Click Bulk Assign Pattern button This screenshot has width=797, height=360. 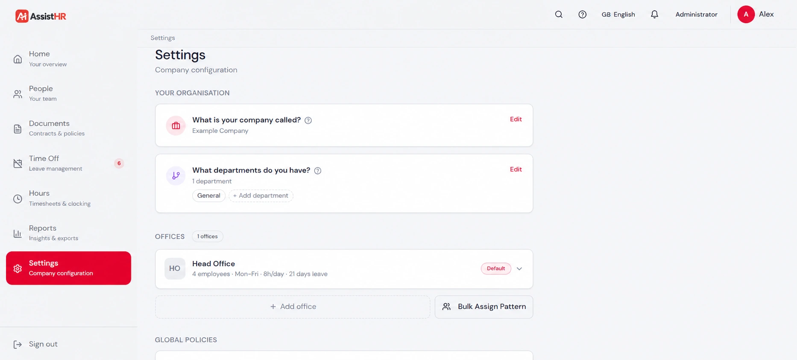point(483,307)
